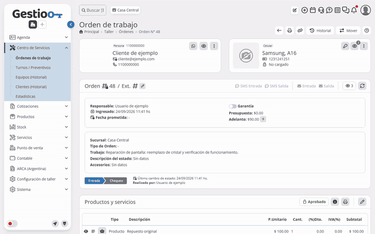Open Clientes (Historial) in sidebar
375x234 pixels.
pos(31,87)
